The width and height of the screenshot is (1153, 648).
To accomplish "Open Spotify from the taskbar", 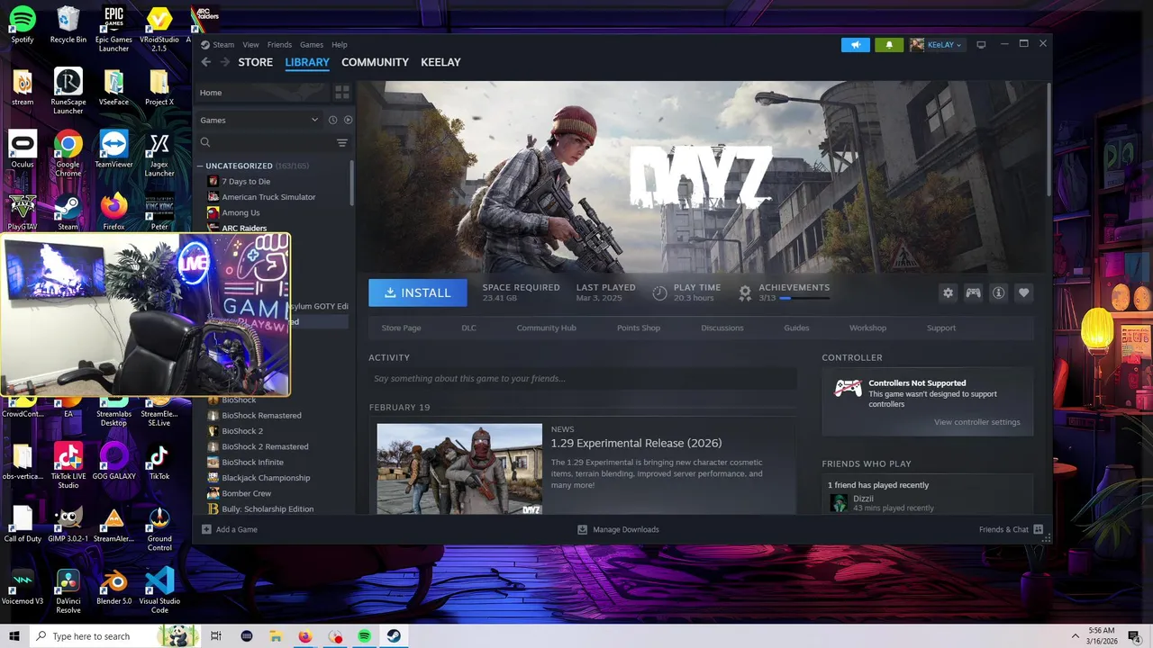I will coord(365,636).
